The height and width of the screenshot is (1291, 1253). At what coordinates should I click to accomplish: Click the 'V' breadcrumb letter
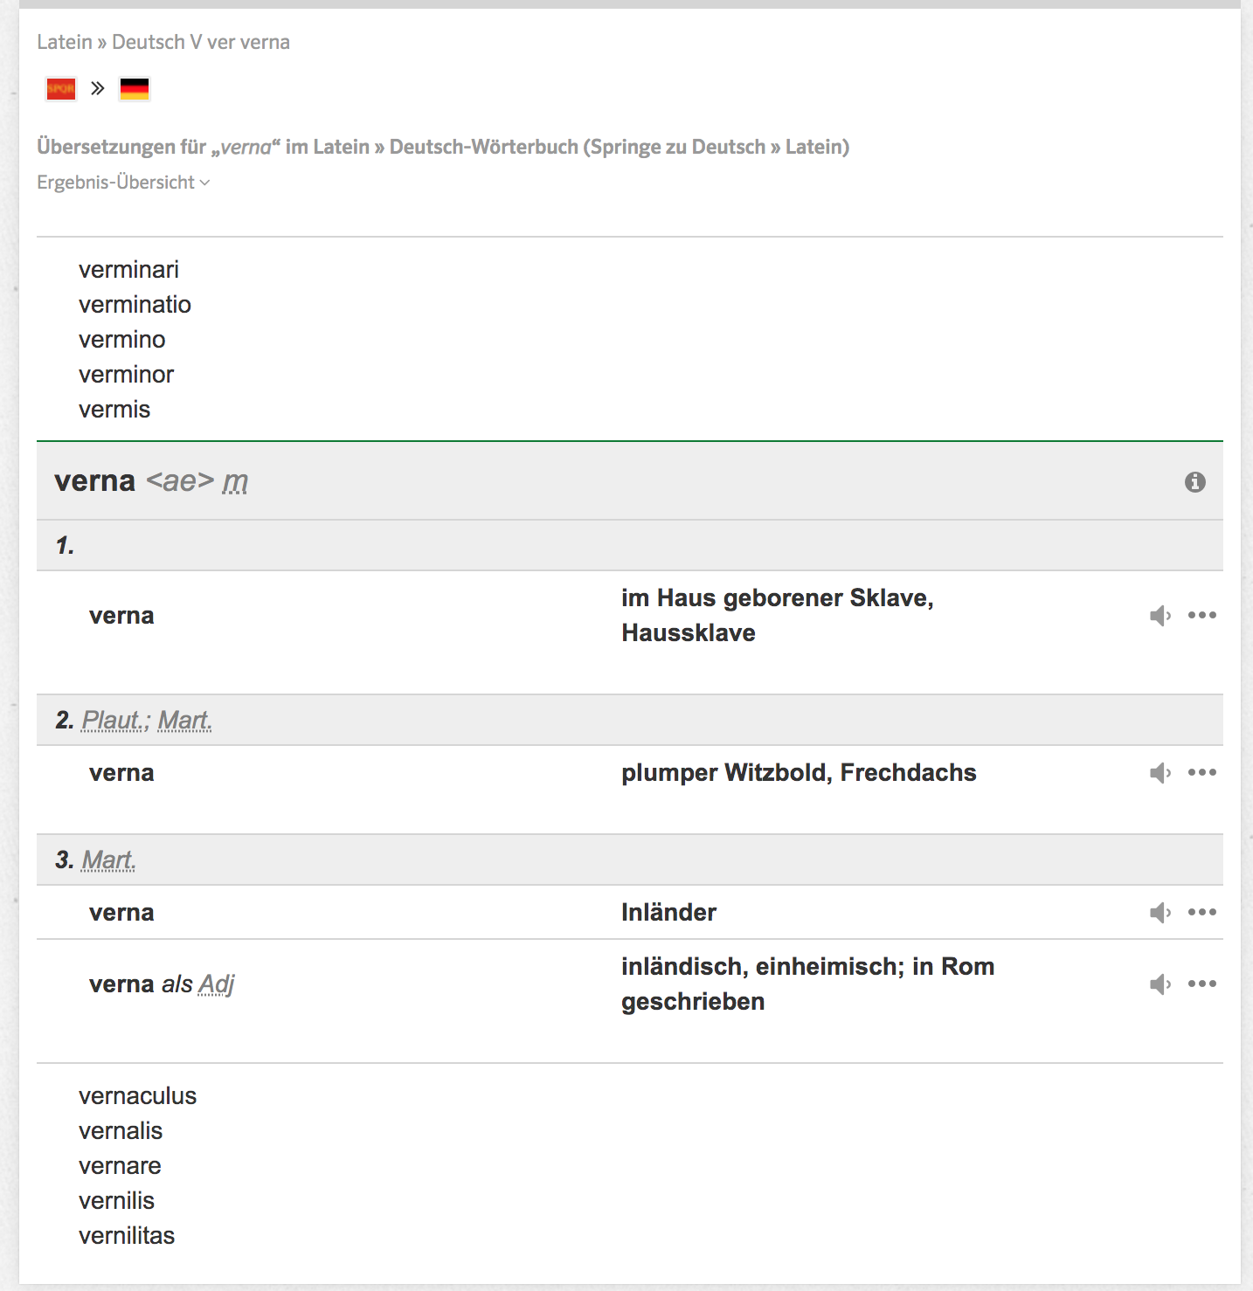(196, 42)
